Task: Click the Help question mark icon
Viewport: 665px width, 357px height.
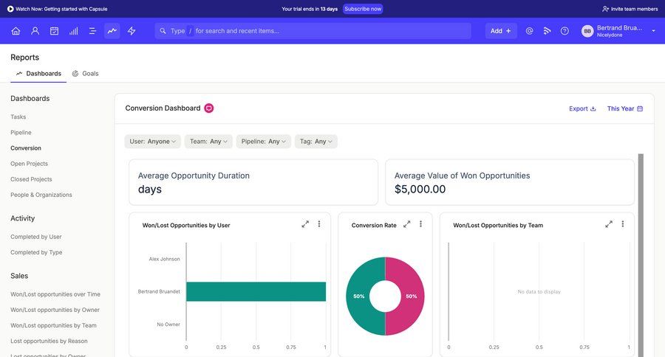Action: 565,31
